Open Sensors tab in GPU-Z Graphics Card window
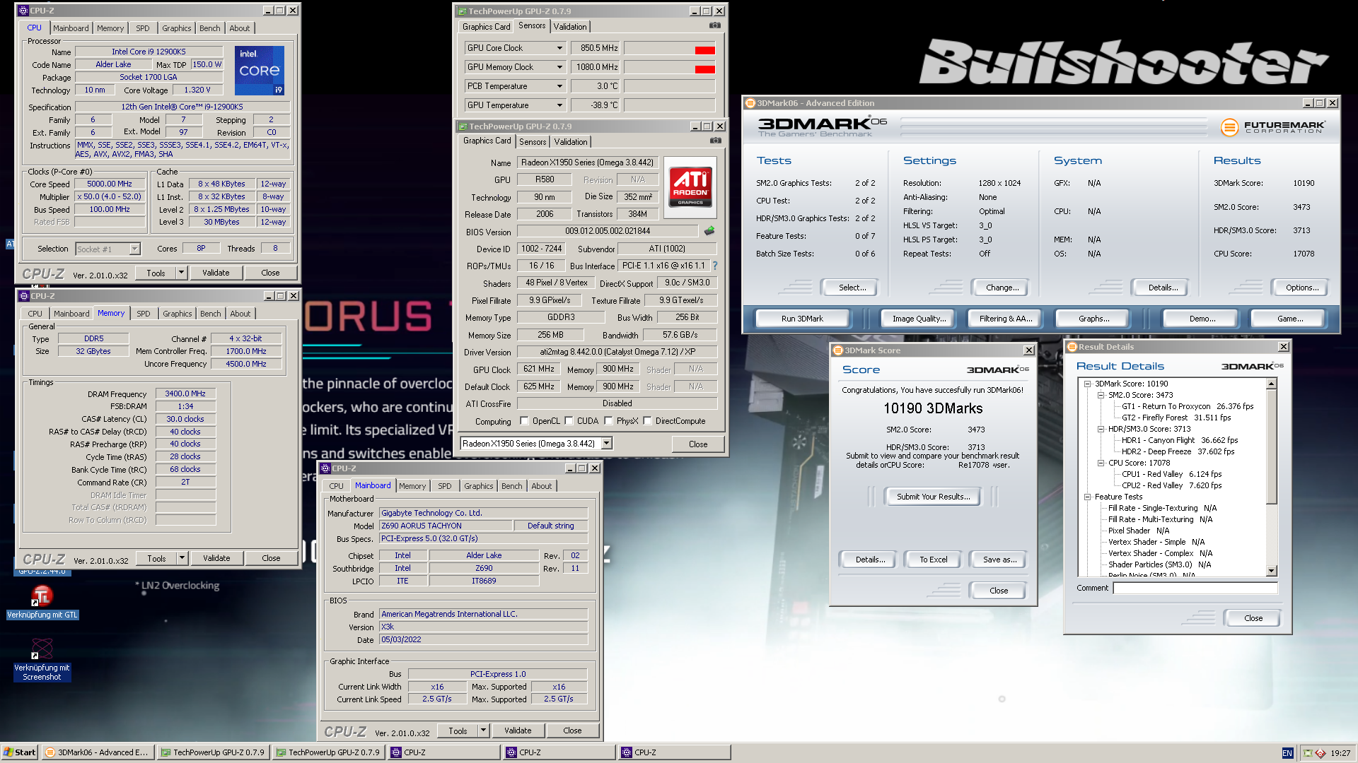The image size is (1358, 763). point(533,142)
